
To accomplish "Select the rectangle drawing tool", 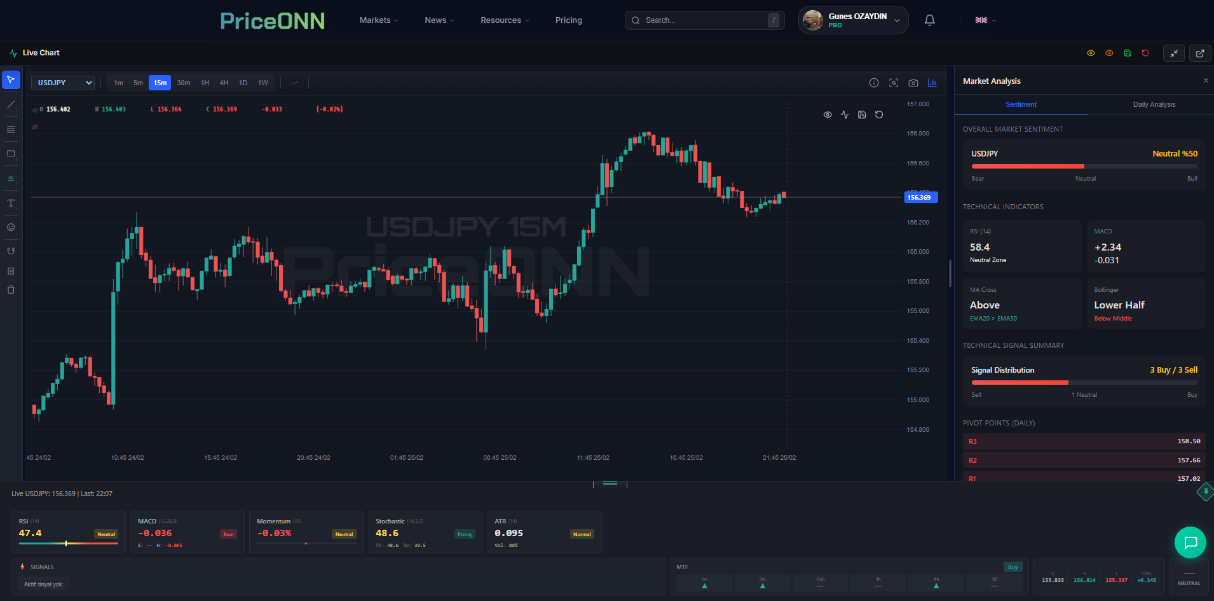I will click(11, 153).
